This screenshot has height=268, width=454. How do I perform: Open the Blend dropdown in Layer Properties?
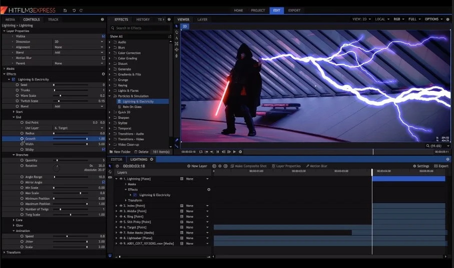coord(79,52)
